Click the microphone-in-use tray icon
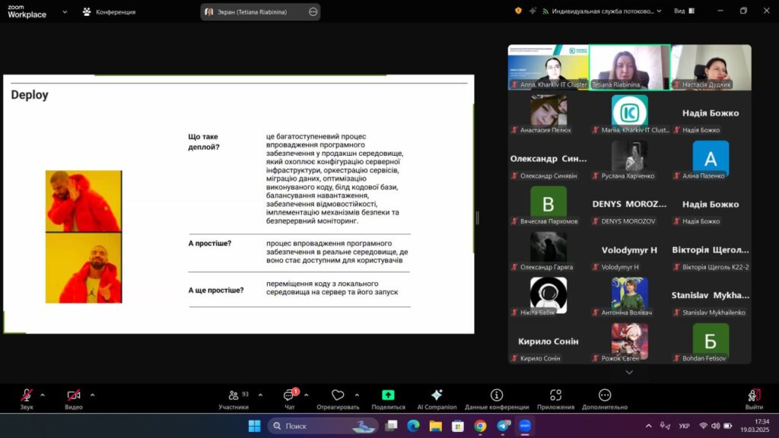Image resolution: width=779 pixels, height=438 pixels. [x=665, y=426]
